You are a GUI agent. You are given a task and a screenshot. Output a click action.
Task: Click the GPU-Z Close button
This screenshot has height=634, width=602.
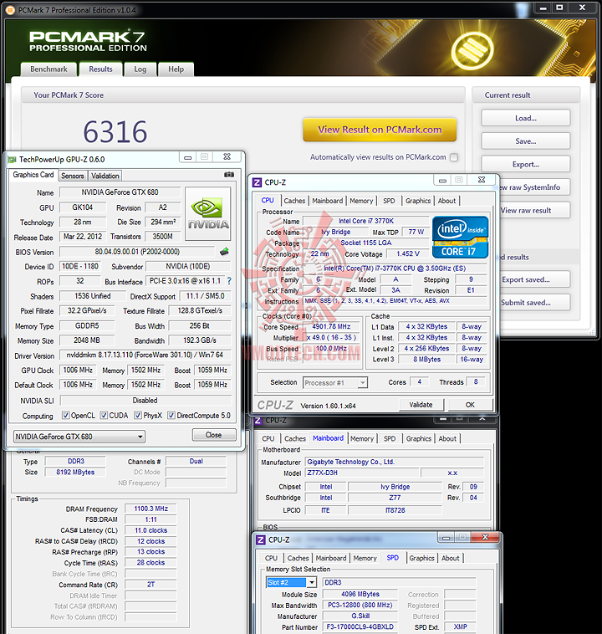coord(214,435)
